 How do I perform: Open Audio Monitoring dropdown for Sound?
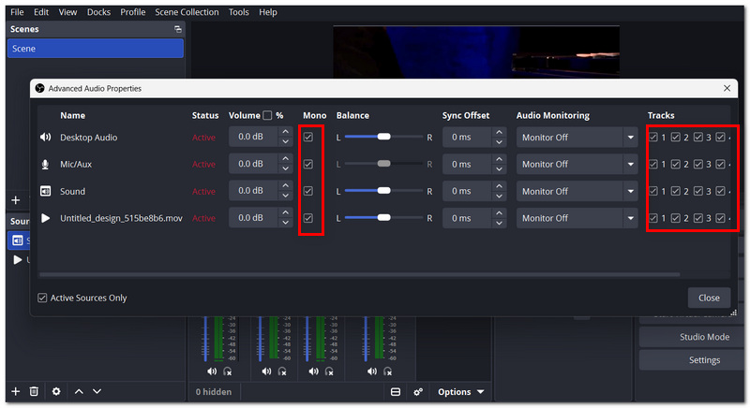[x=577, y=191]
